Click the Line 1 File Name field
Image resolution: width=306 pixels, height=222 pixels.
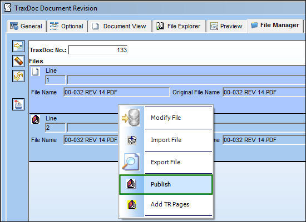point(117,92)
